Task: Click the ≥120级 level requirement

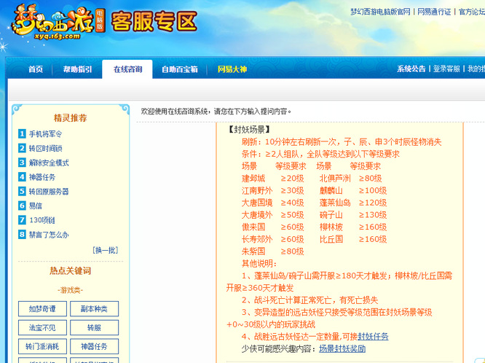Action: click(372, 203)
